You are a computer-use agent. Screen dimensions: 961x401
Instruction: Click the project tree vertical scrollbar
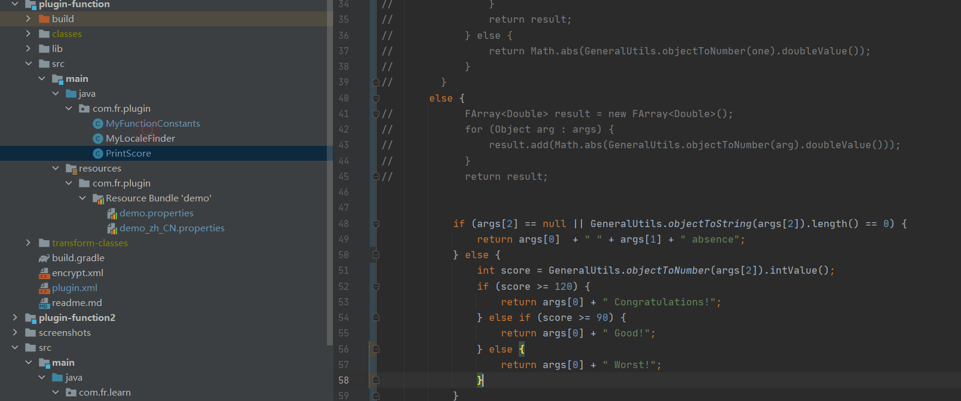[330, 179]
